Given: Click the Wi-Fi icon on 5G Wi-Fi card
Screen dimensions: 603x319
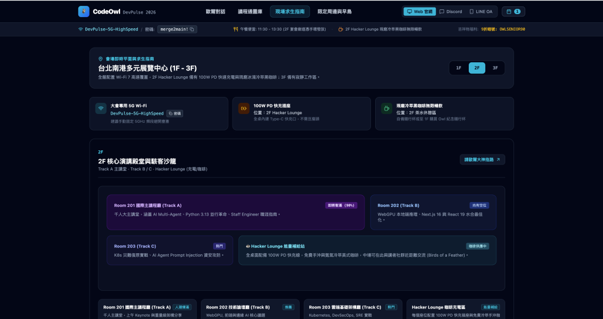Looking at the screenshot, I should 101,108.
